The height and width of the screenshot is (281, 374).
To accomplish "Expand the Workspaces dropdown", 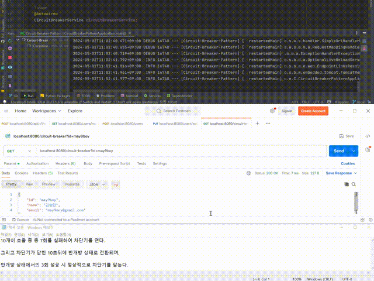I will [47, 111].
